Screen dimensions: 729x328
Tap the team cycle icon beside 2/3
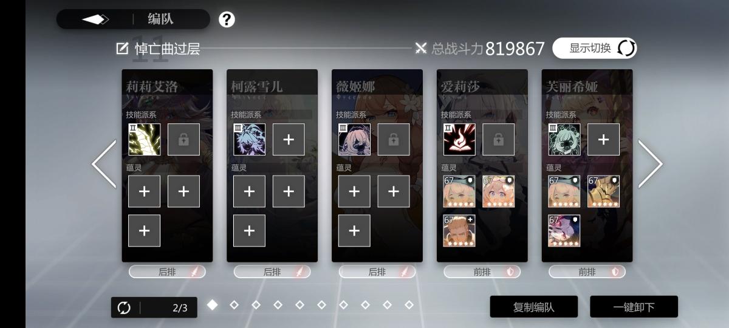click(124, 308)
